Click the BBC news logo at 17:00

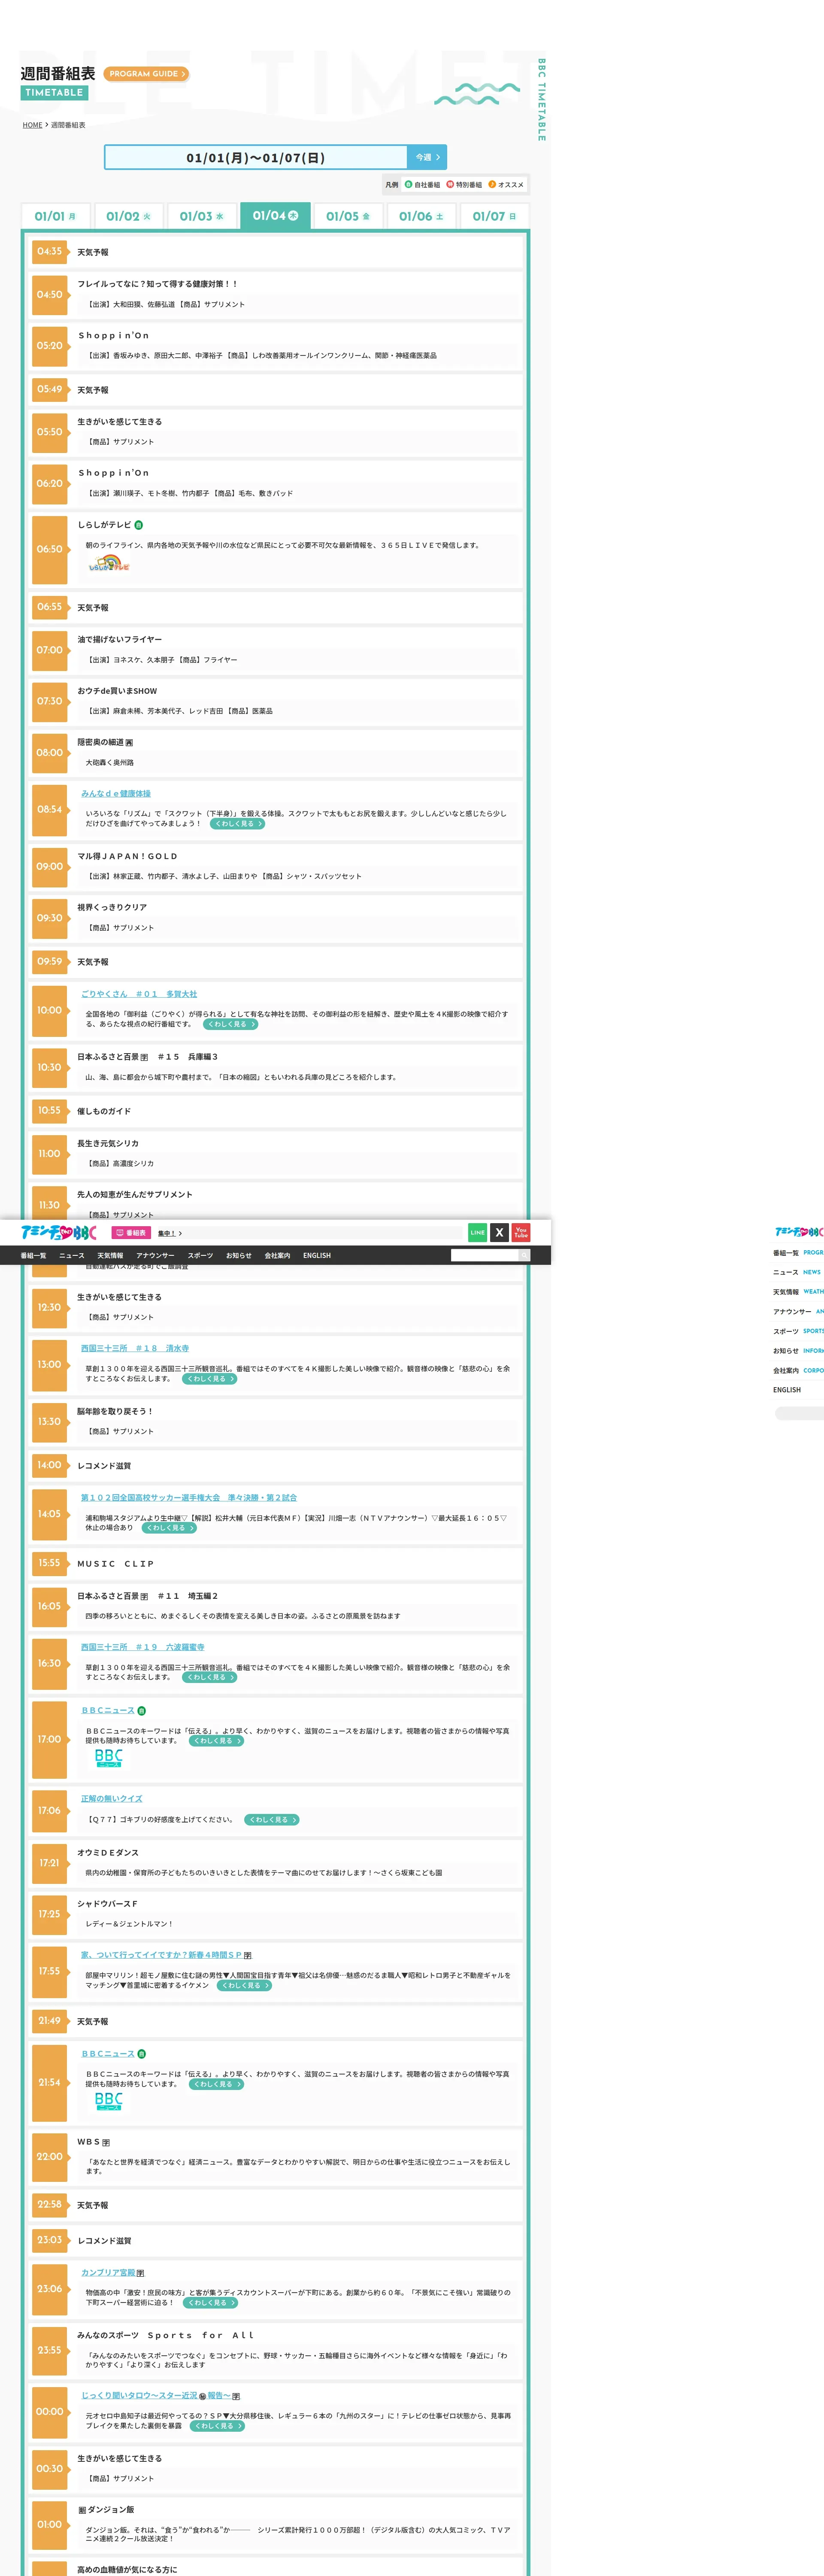coord(108,1758)
